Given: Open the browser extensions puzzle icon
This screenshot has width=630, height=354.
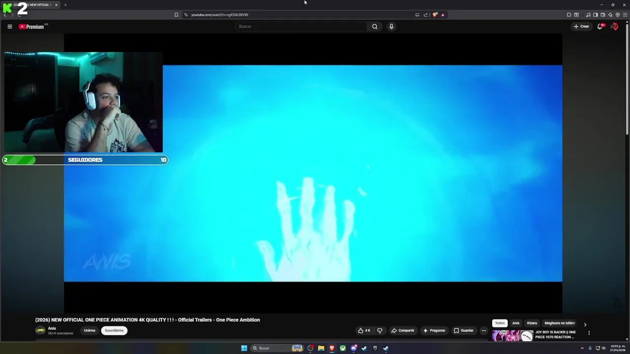Looking at the screenshot, I should (569, 15).
